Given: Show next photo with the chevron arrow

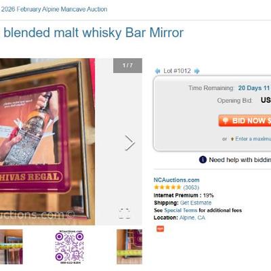Looking at the screenshot, I should click(x=130, y=143).
